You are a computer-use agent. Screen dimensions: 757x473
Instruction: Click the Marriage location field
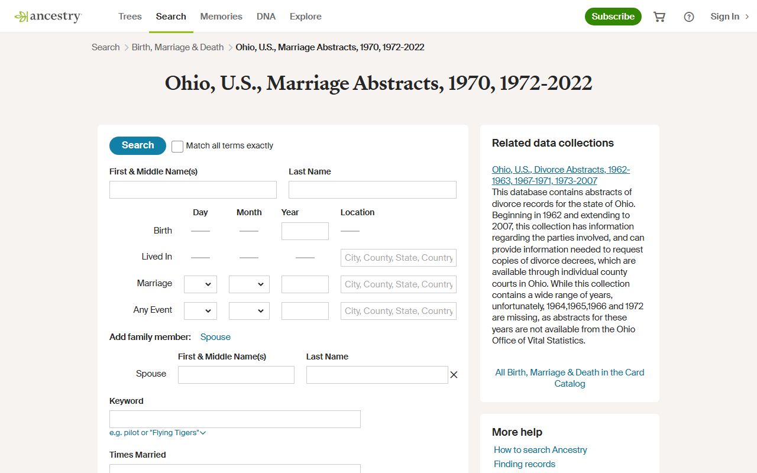pyautogui.click(x=399, y=284)
